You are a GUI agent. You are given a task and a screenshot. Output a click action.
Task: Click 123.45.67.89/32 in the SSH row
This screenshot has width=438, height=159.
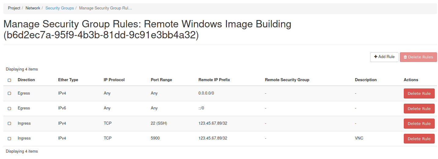(x=213, y=123)
